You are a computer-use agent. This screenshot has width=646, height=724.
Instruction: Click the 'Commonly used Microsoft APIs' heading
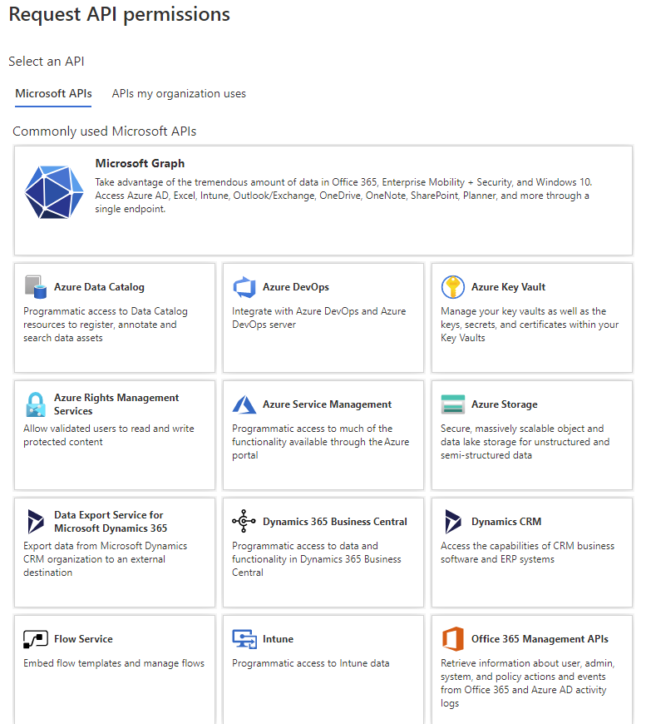click(x=104, y=131)
